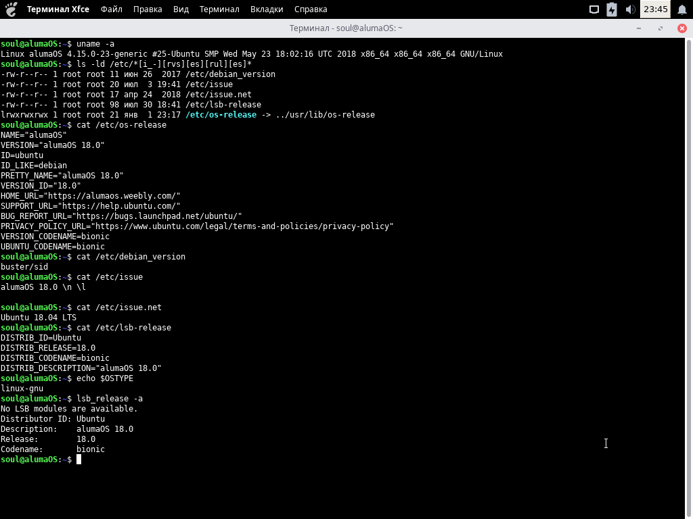Open the display tray icon
This screenshot has height=519, width=693.
pyautogui.click(x=594, y=9)
